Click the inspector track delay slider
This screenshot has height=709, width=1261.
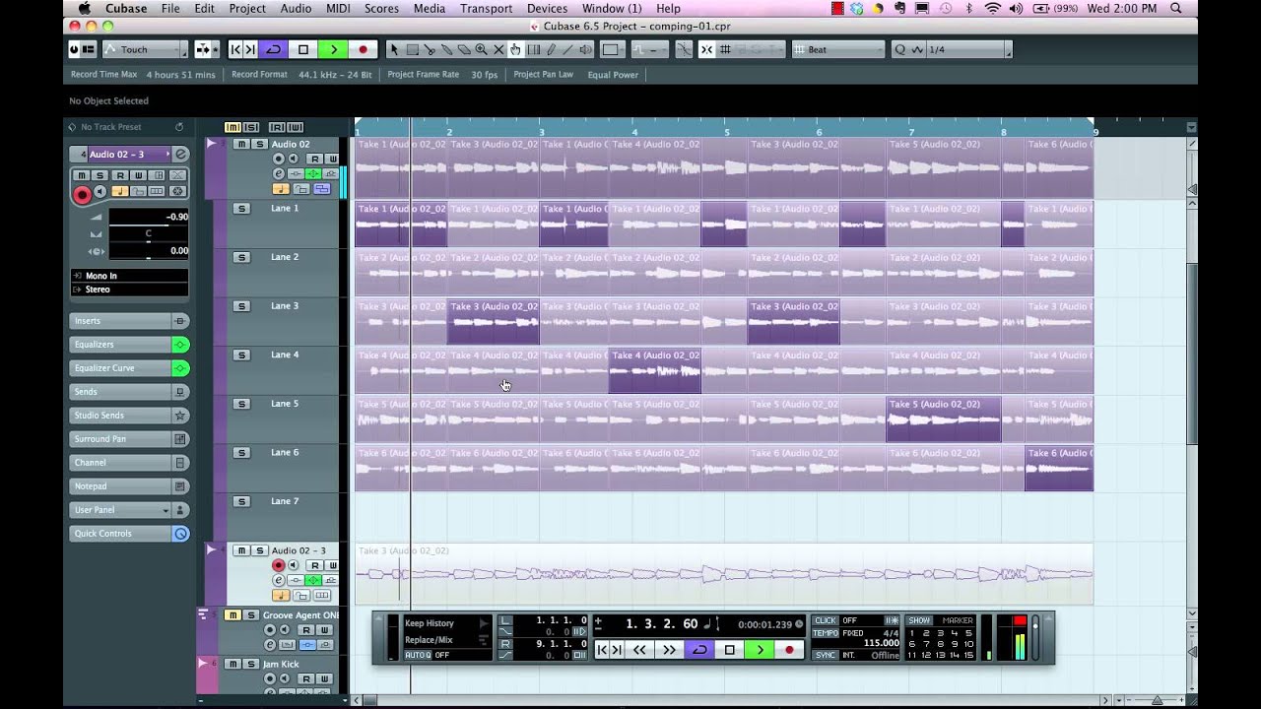[x=149, y=252]
